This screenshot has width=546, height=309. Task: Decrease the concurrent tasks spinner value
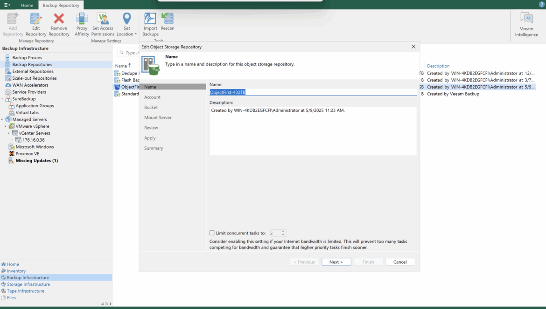click(283, 235)
